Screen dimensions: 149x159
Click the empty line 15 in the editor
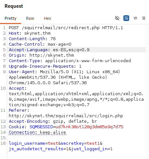[77, 138]
